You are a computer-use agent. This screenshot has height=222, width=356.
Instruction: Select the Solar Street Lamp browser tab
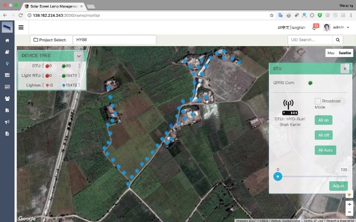click(x=51, y=6)
